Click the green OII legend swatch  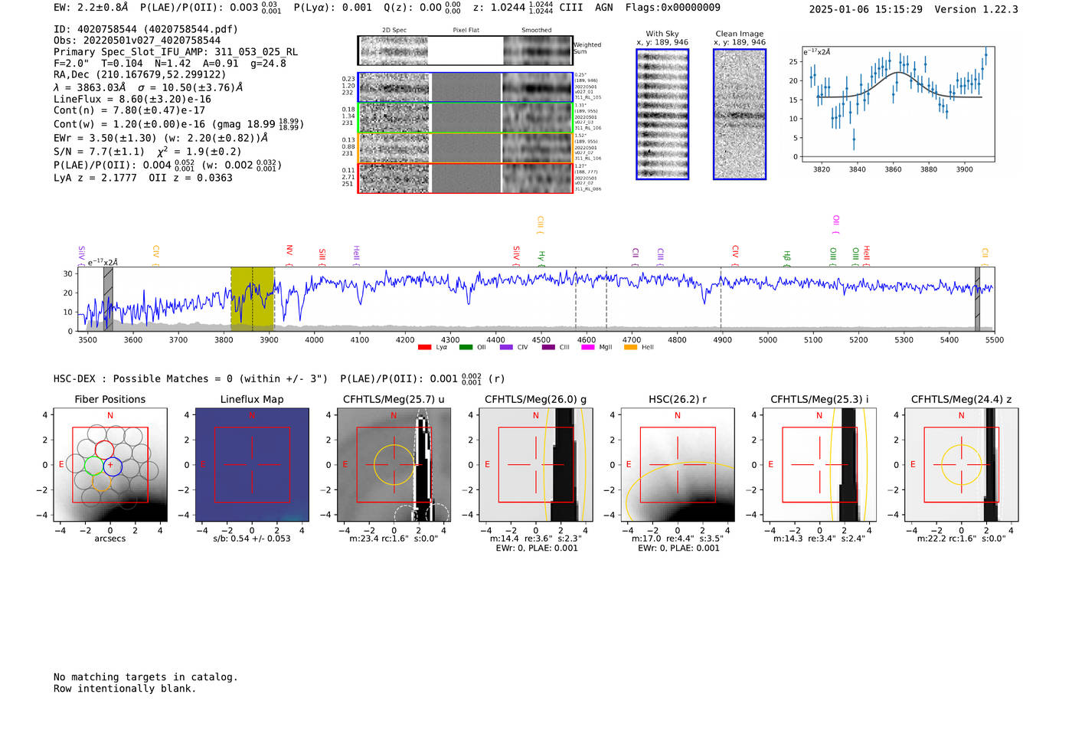pos(466,348)
